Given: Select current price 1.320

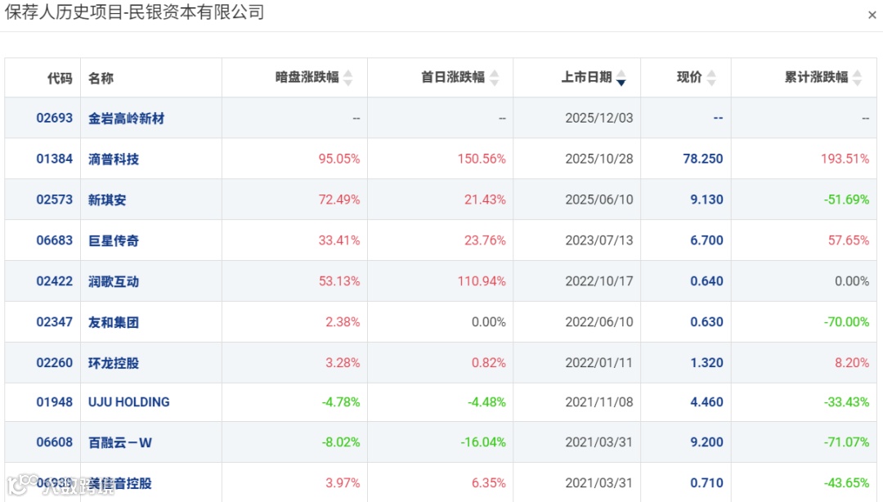Looking at the screenshot, I should (706, 363).
